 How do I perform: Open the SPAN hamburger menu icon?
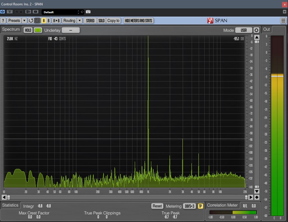pyautogui.click(x=283, y=21)
